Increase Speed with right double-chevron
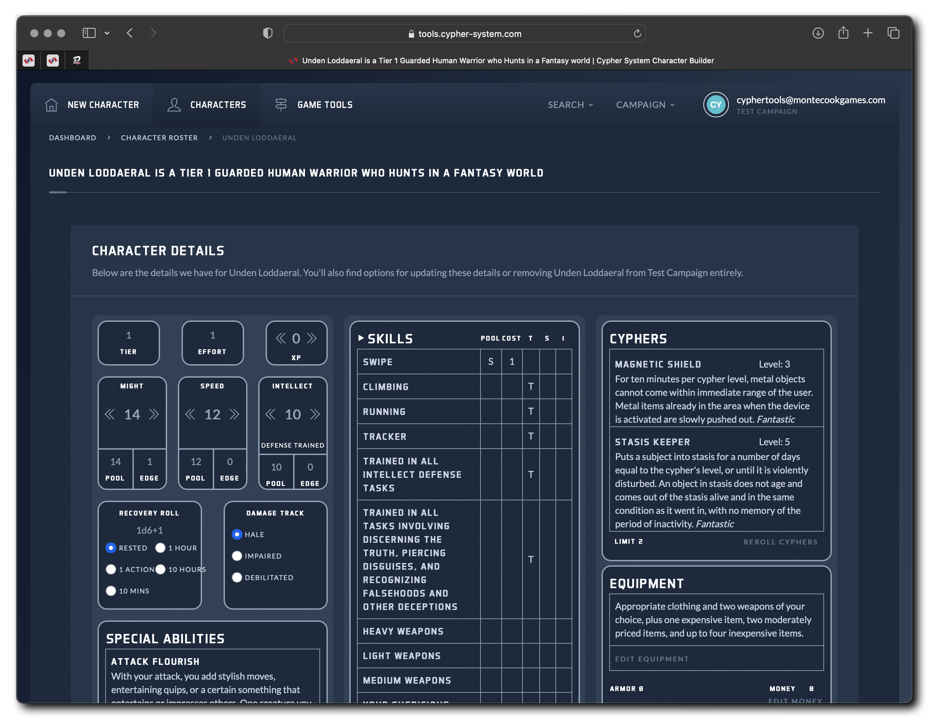932x721 pixels. 234,415
